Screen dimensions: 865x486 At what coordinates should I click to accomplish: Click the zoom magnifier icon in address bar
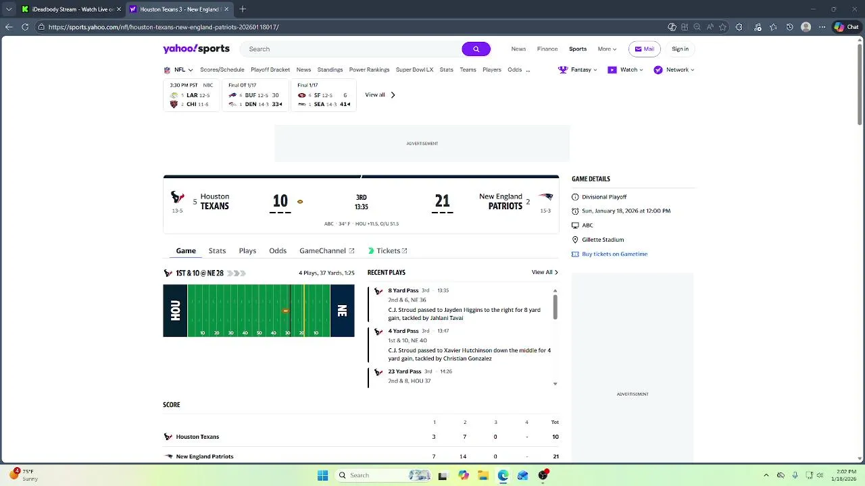pos(697,27)
